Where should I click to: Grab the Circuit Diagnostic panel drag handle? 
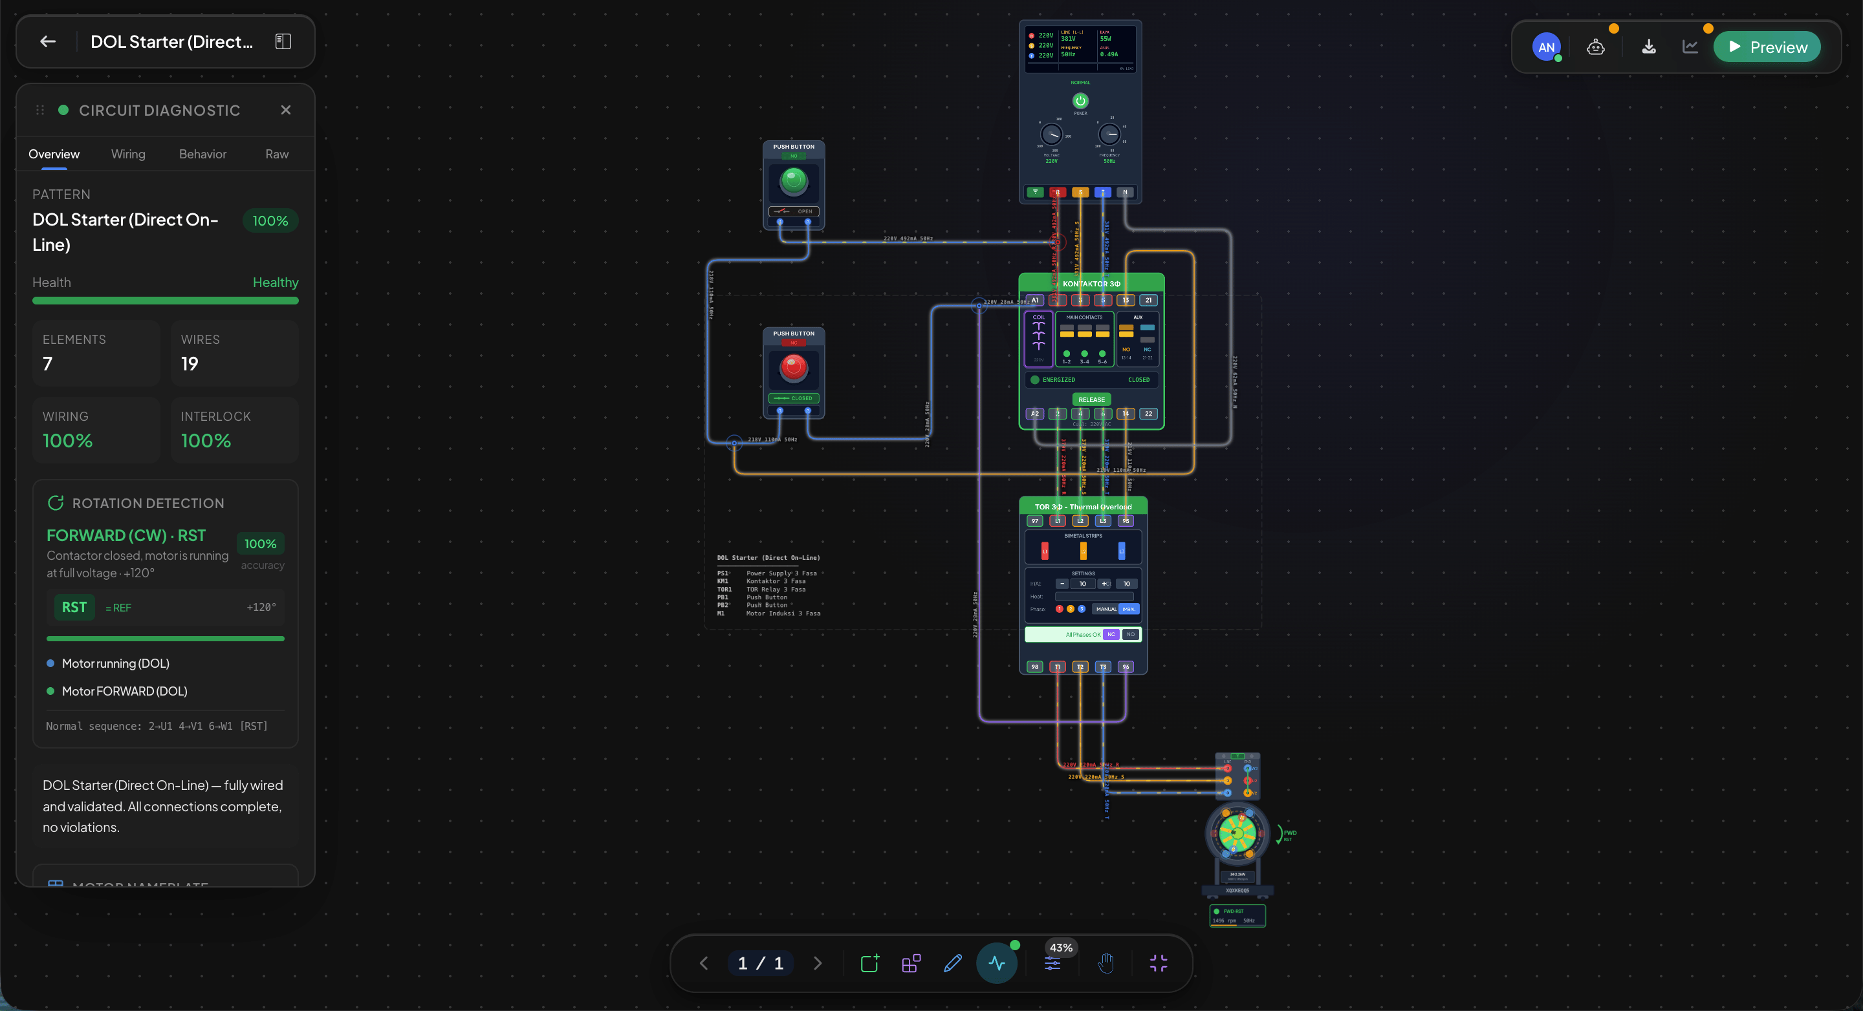(x=41, y=110)
